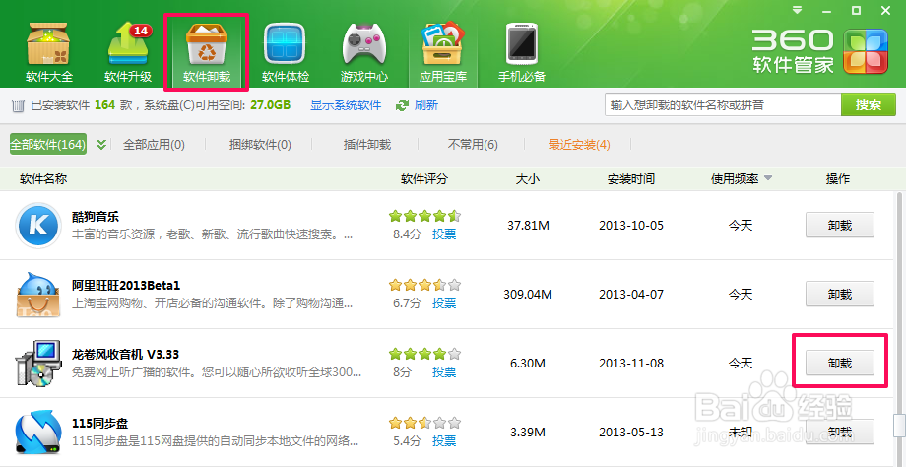Image resolution: width=906 pixels, height=467 pixels.
Task: Select the 最近安装(4) tab
Action: pyautogui.click(x=579, y=145)
